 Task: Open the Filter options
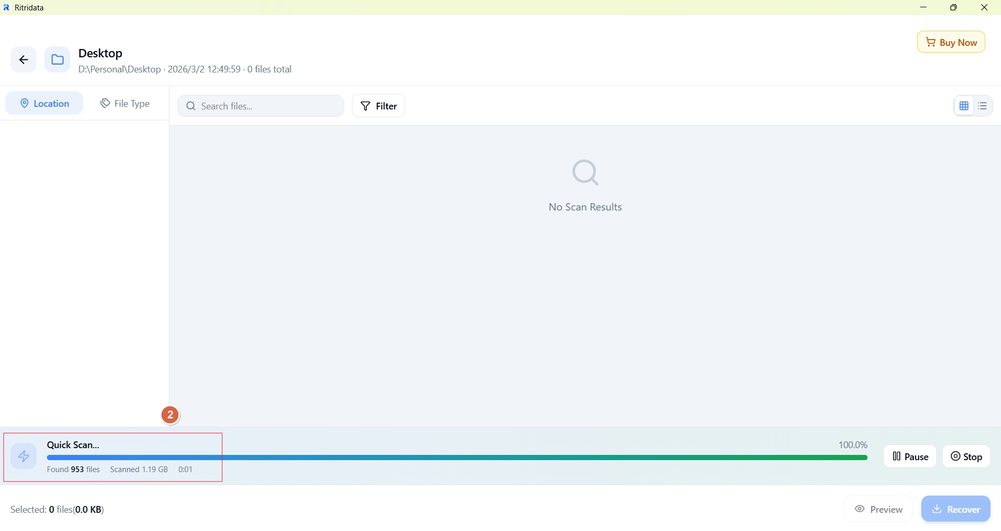[x=379, y=106]
